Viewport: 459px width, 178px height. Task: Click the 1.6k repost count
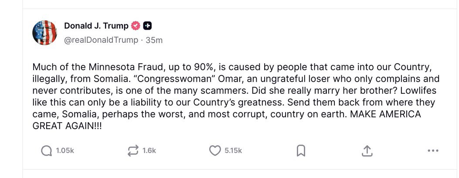click(149, 151)
